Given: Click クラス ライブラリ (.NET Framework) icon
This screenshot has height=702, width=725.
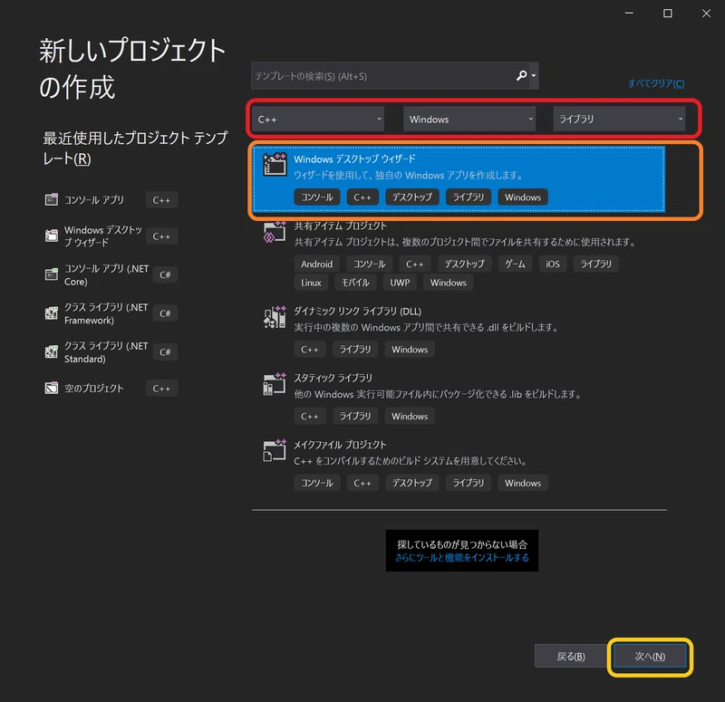Looking at the screenshot, I should point(52,313).
